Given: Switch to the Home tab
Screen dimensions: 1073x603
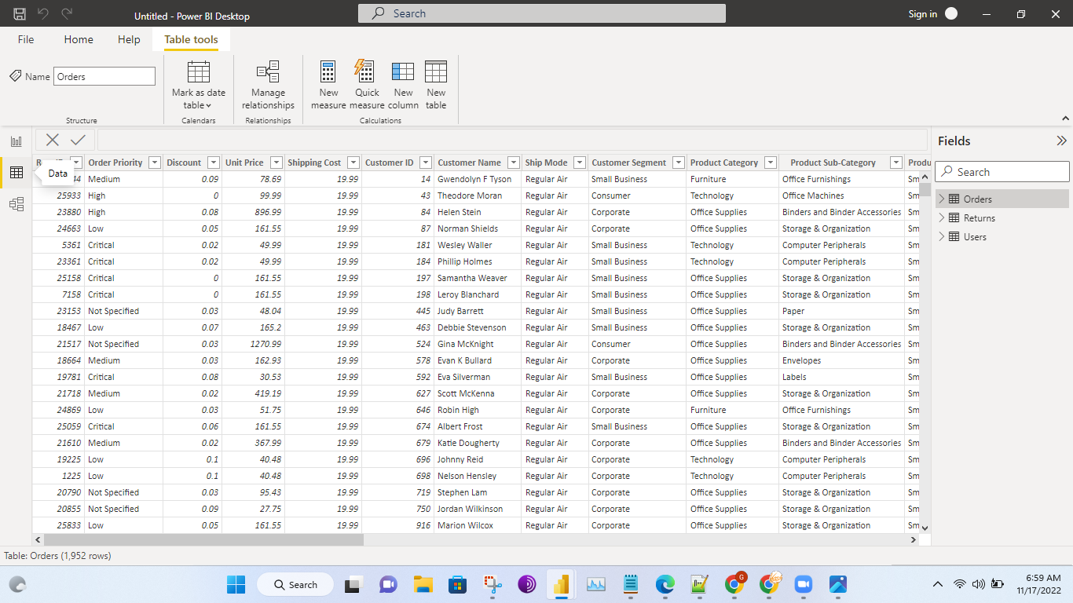Looking at the screenshot, I should [79, 39].
